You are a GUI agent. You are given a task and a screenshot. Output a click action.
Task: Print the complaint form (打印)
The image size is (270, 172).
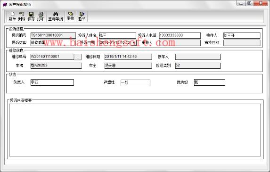coord(41,16)
